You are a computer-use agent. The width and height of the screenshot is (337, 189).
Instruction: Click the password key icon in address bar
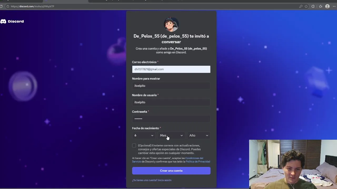pyautogui.click(x=301, y=6)
